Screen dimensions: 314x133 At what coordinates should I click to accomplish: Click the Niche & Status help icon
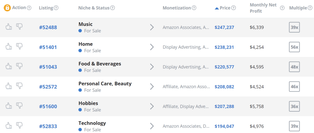[113, 8]
